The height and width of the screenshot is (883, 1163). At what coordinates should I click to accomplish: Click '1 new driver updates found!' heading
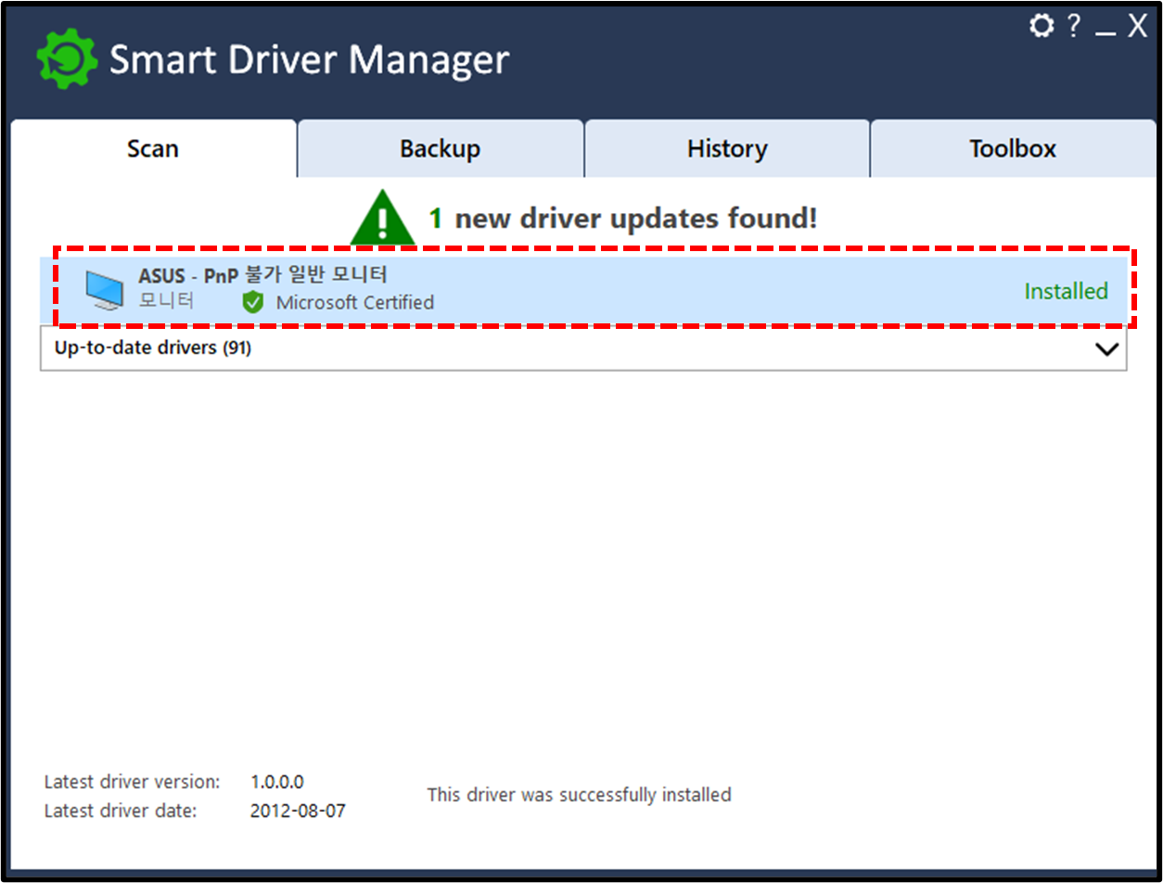[622, 219]
